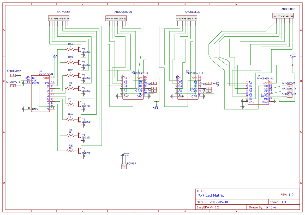Click the 'VDD' pin label on U1
The width and height of the screenshot is (305, 215).
[x=46, y=78]
